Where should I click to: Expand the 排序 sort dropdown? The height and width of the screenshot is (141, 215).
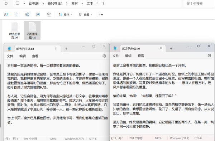(x=65, y=15)
